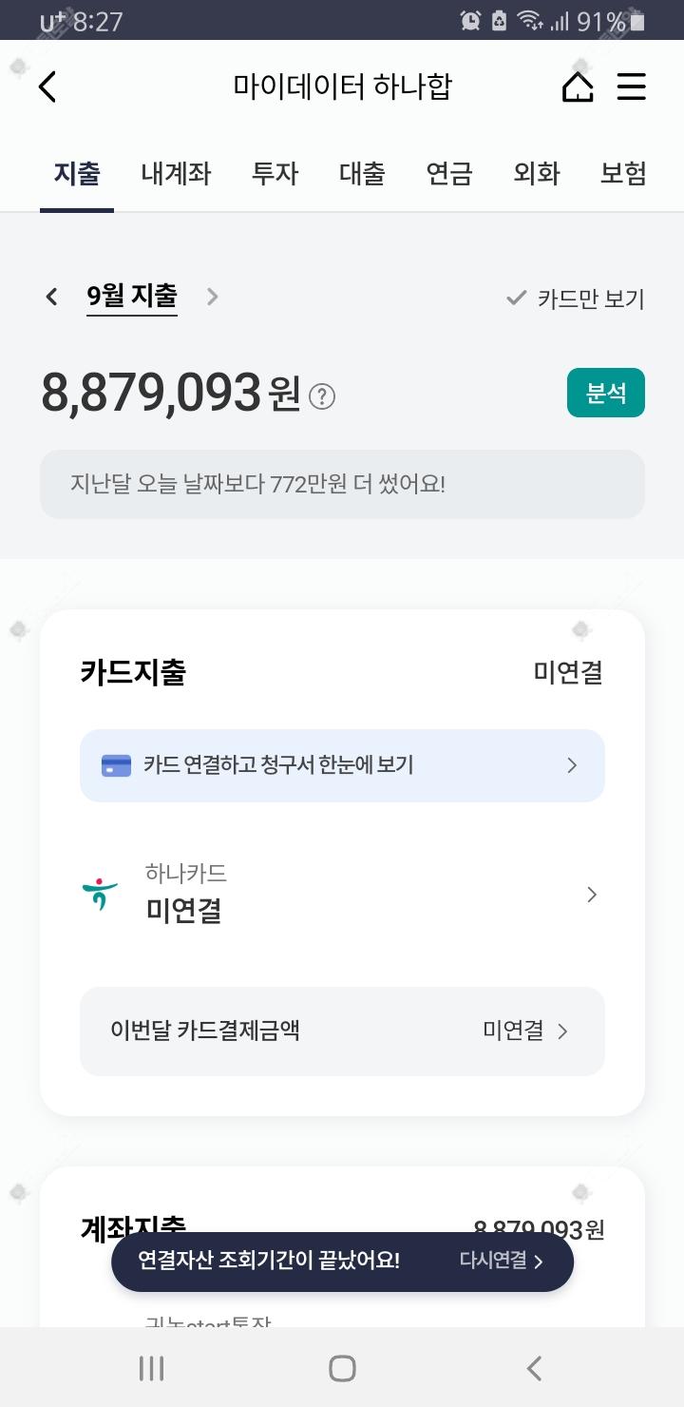Open the hamburger menu
This screenshot has width=684, height=1407.
pyautogui.click(x=632, y=87)
